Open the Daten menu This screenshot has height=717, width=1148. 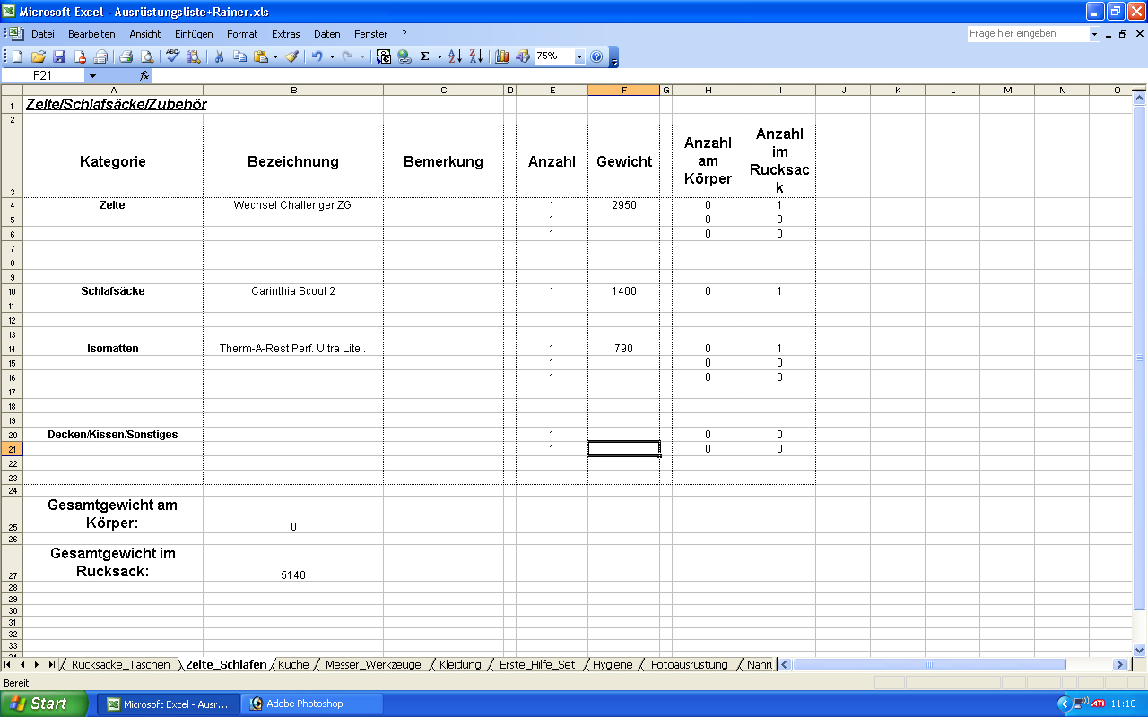[x=326, y=34]
